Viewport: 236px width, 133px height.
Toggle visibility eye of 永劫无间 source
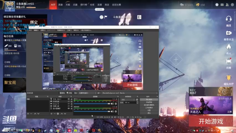click(x=69, y=101)
